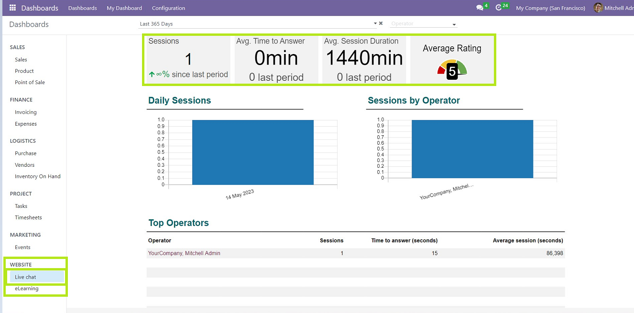634x313 pixels.
Task: Click the time to answer value 15
Action: coord(435,253)
